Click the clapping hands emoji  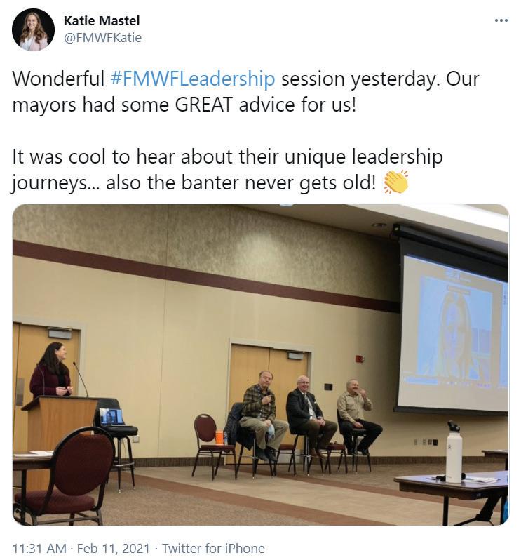(395, 182)
